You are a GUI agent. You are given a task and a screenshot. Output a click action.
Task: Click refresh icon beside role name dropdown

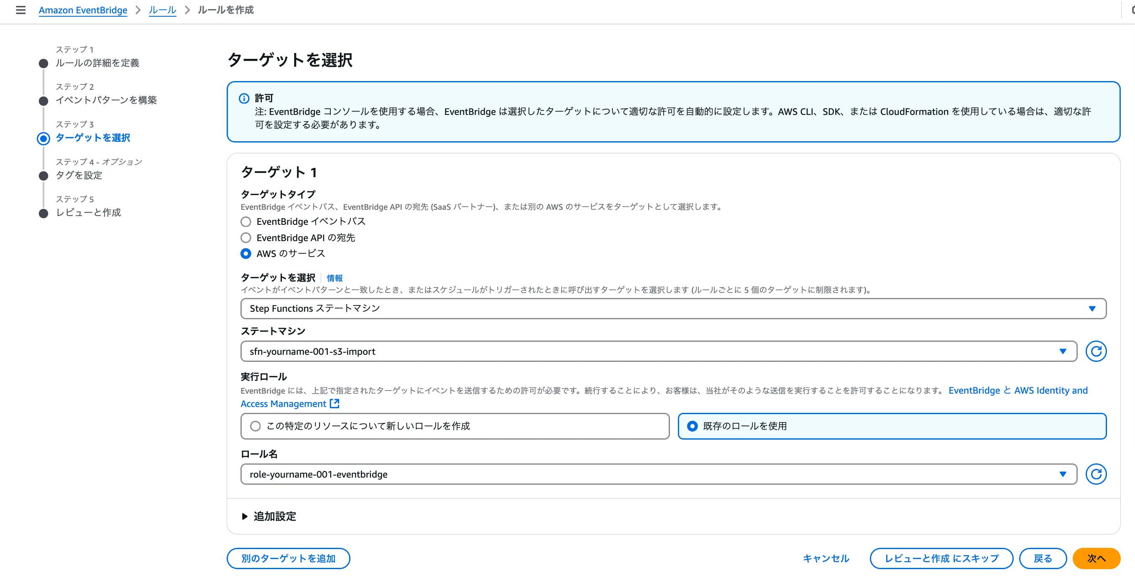1095,474
